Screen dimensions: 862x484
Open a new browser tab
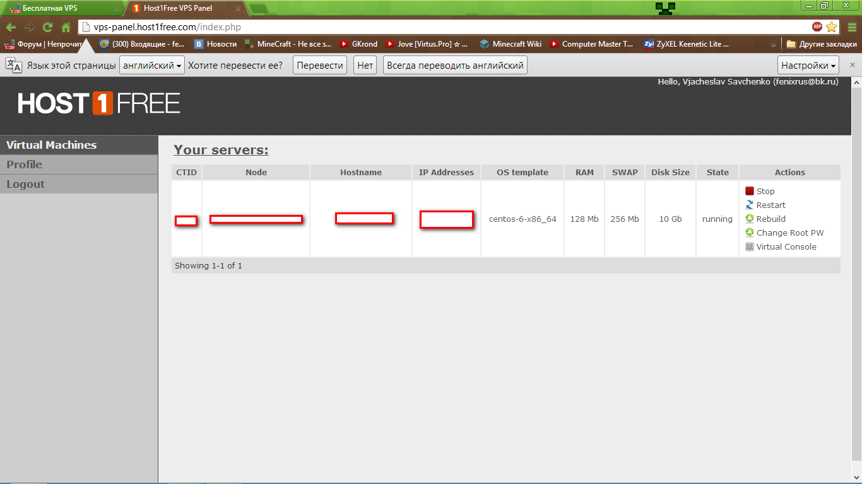click(x=257, y=9)
